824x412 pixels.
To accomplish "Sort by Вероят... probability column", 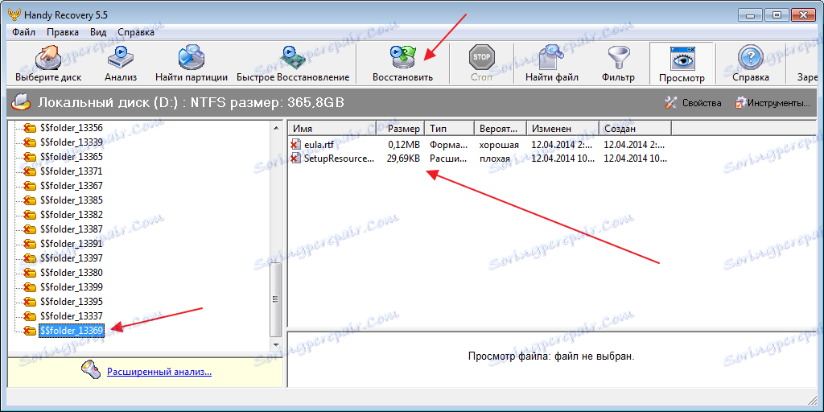I will click(501, 129).
